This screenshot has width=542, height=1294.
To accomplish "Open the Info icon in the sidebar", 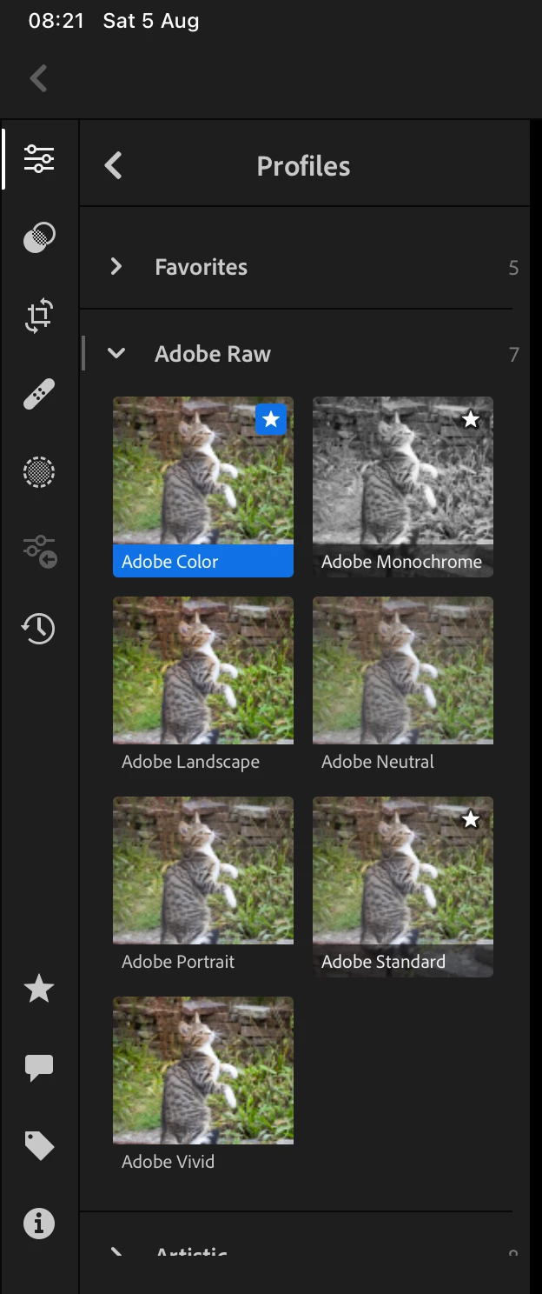I will (39, 1224).
